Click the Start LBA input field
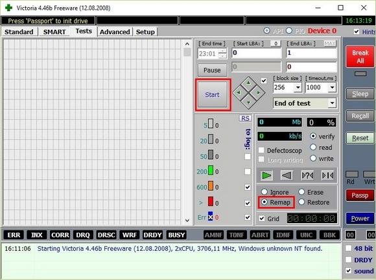Viewport: 376px width, 280px height. [256, 53]
